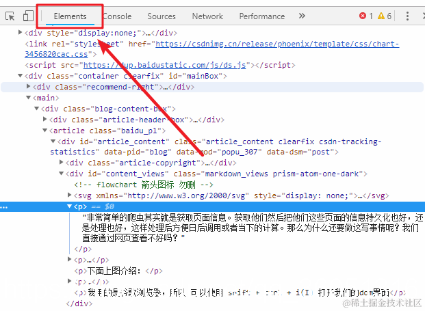
Task: Expand the article-header-box div
Action: 44,119
